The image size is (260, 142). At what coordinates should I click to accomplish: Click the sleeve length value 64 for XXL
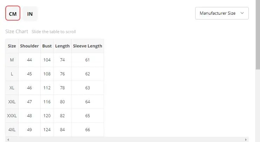[x=88, y=102]
